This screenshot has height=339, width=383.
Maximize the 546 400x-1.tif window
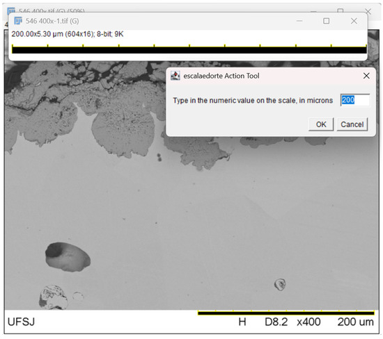pyautogui.click(x=327, y=21)
